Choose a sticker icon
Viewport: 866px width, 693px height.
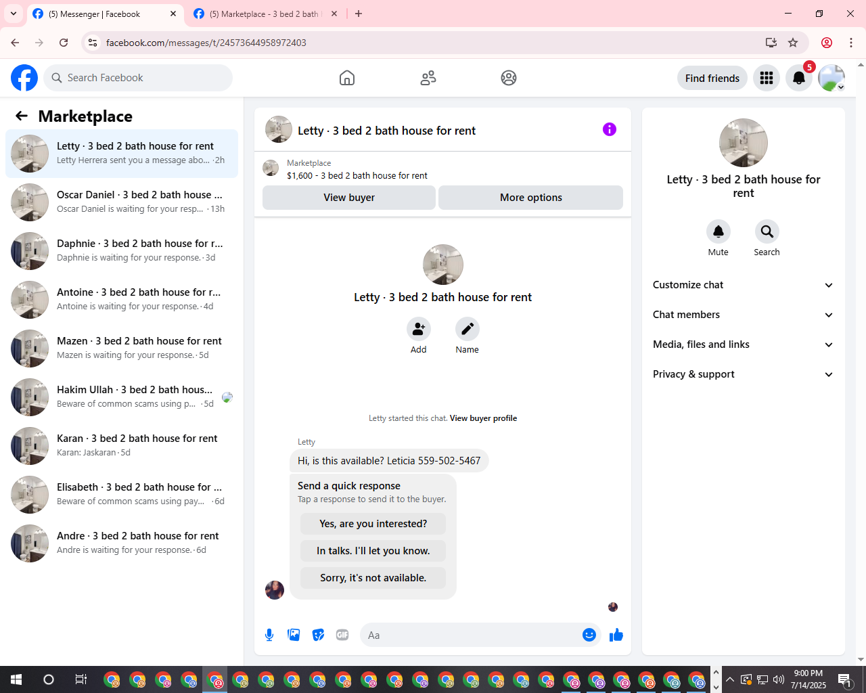click(318, 635)
